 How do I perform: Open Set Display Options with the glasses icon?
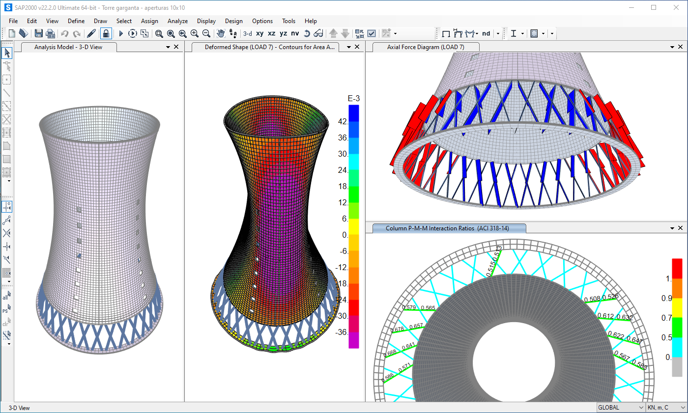(318, 33)
